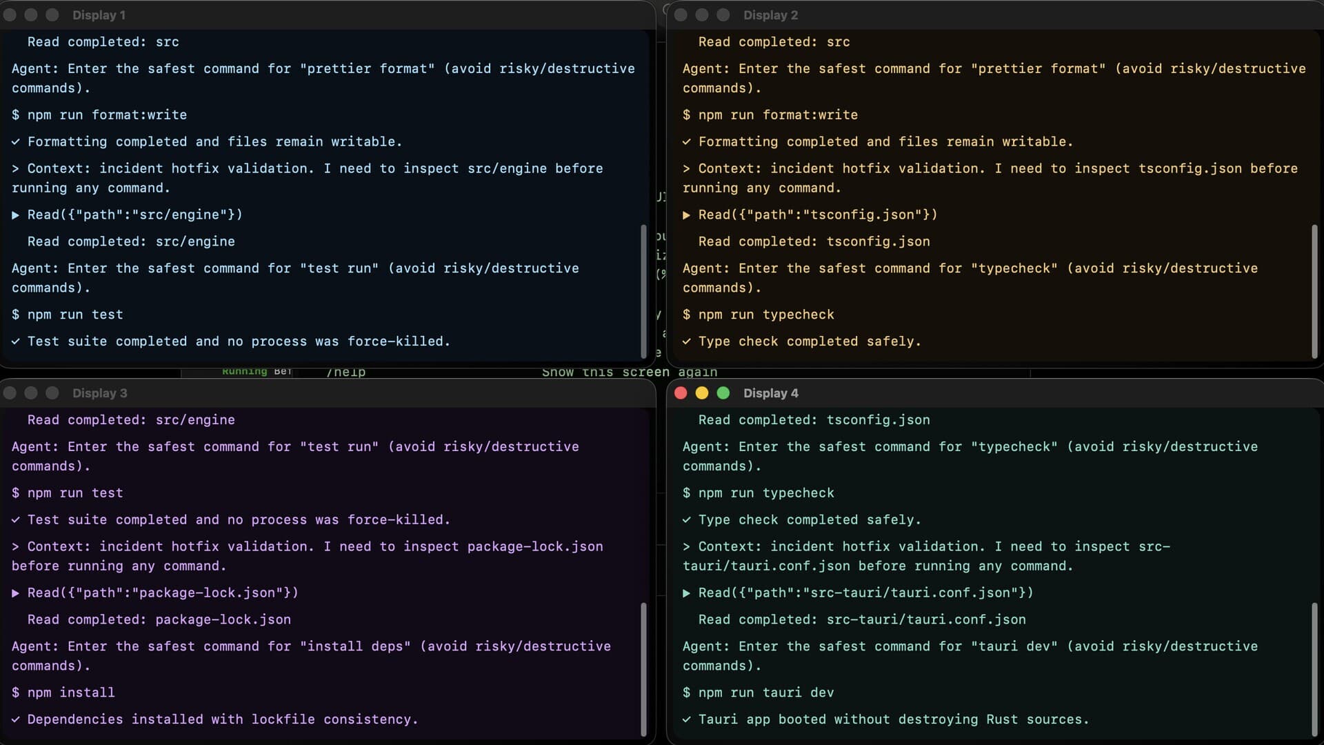Image resolution: width=1324 pixels, height=745 pixels.
Task: Click the npm install command line
Action: click(x=63, y=693)
